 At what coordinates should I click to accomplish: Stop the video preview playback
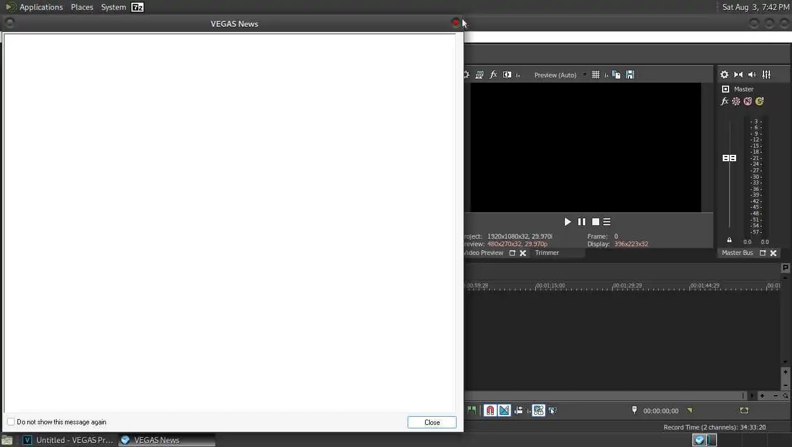coord(596,222)
